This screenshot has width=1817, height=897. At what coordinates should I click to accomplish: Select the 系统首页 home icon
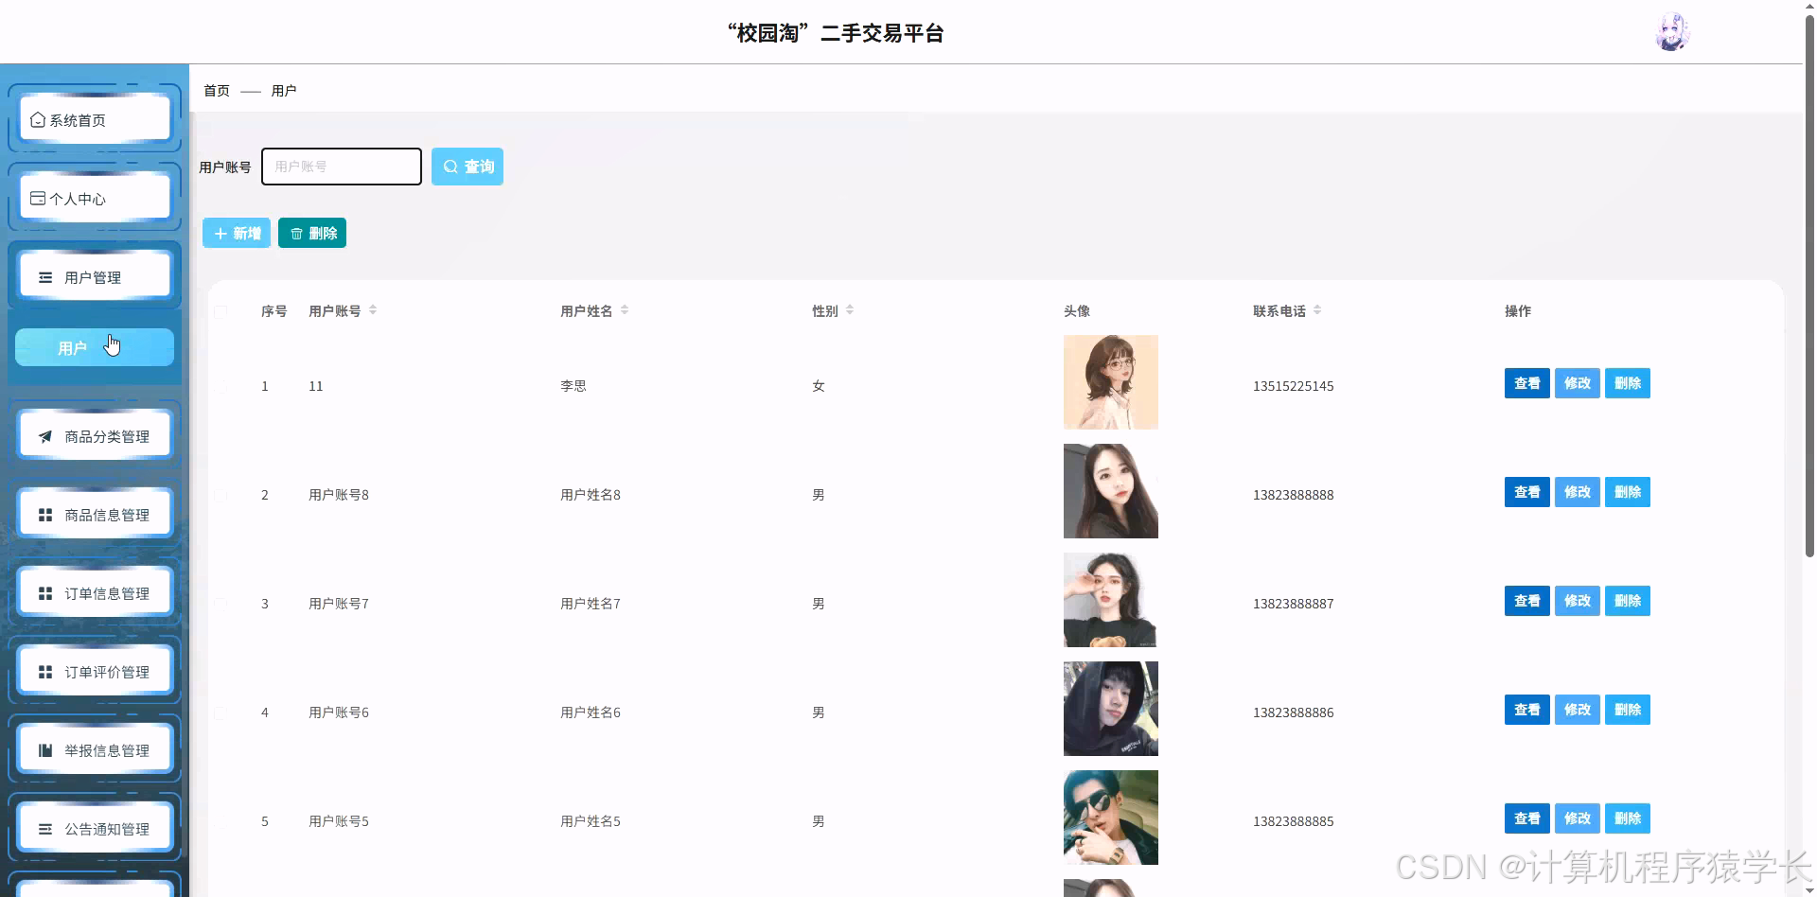(x=38, y=119)
